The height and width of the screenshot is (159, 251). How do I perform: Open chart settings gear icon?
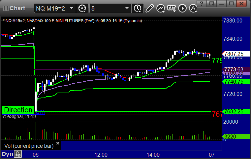pyautogui.click(x=82, y=8)
